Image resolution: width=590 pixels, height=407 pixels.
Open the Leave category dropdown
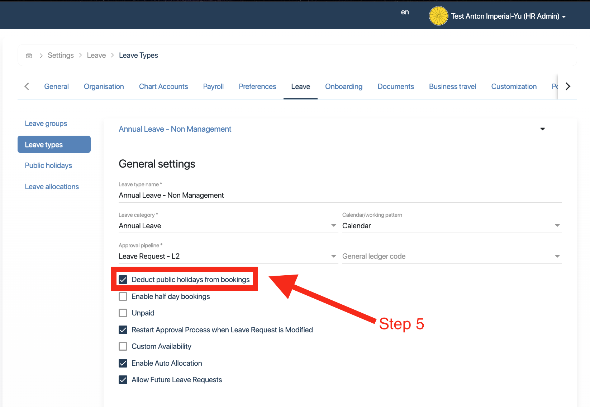[333, 226]
